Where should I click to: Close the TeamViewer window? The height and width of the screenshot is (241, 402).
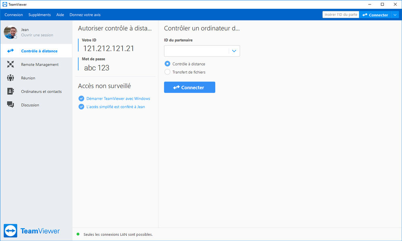[395, 4]
